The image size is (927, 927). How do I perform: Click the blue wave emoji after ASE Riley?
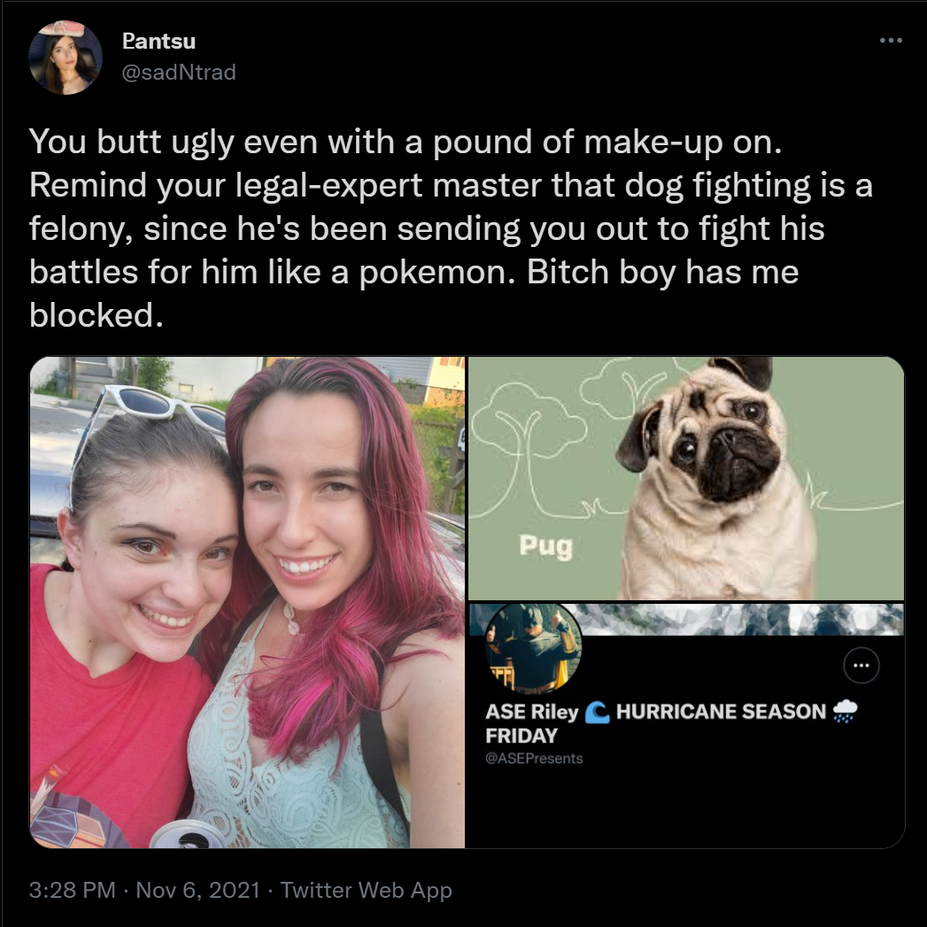click(597, 712)
